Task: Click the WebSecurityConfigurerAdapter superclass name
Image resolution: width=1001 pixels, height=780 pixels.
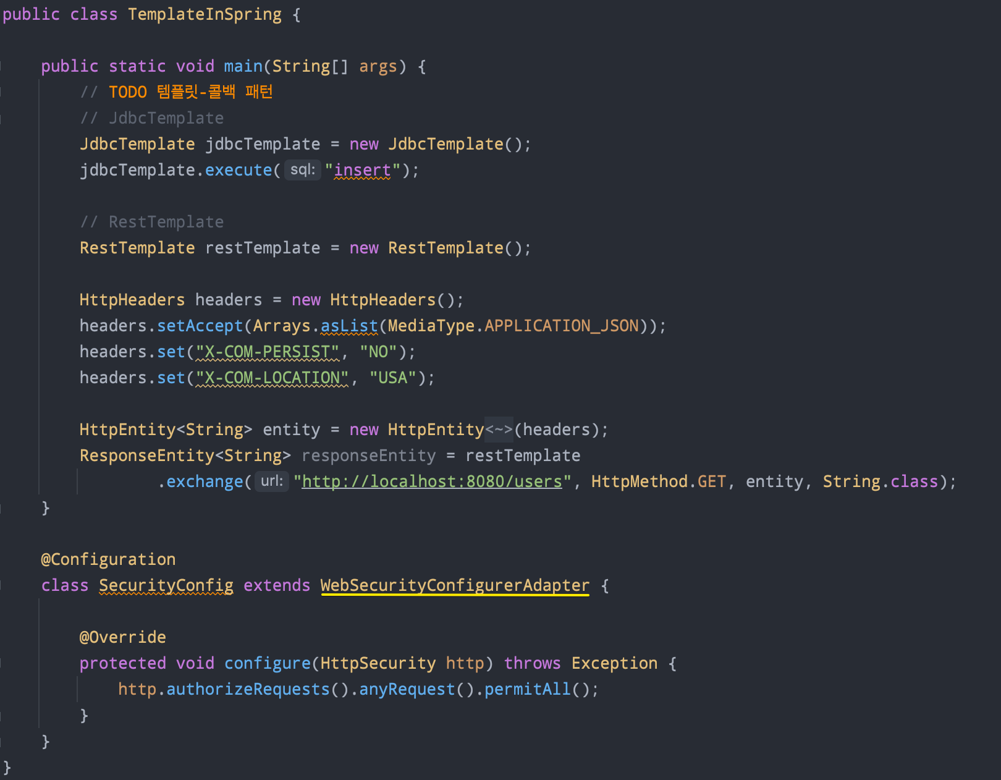Action: (455, 585)
